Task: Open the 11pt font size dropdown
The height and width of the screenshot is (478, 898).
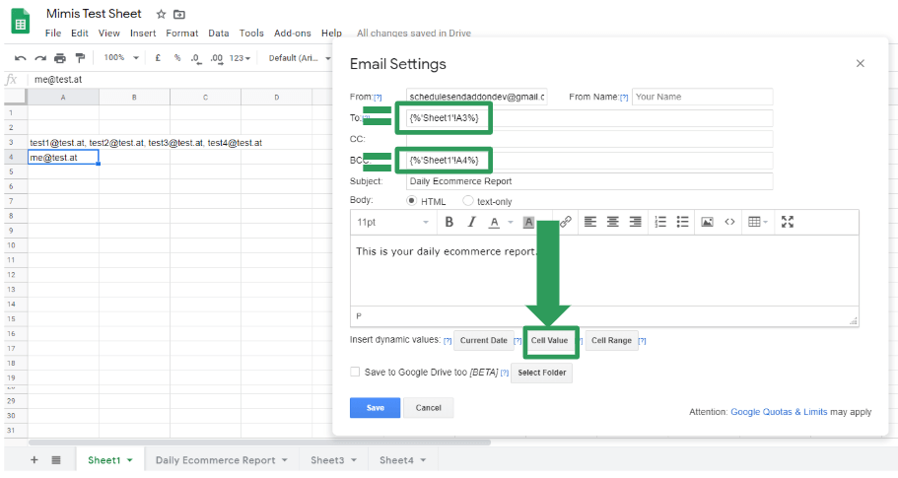Action: click(x=392, y=222)
